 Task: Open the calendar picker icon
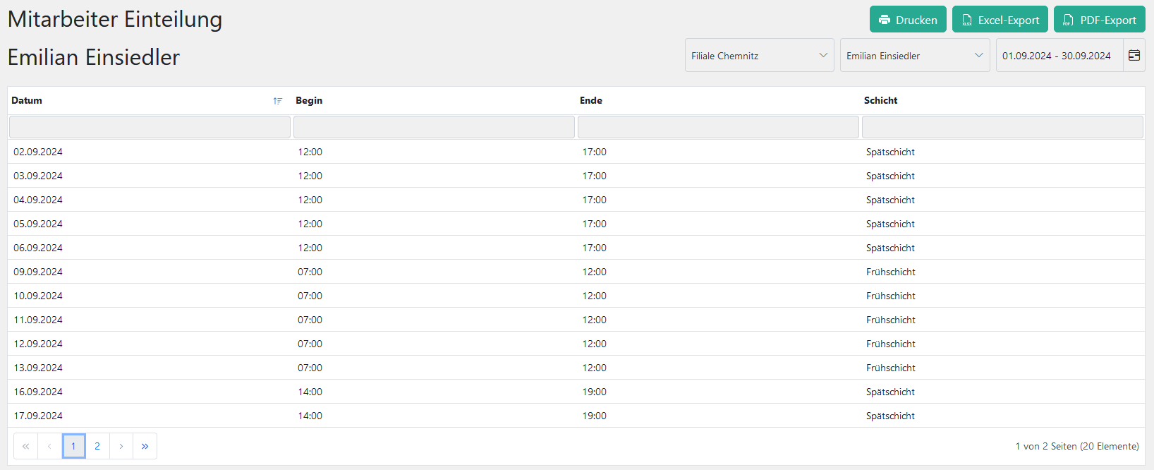pyautogui.click(x=1134, y=55)
